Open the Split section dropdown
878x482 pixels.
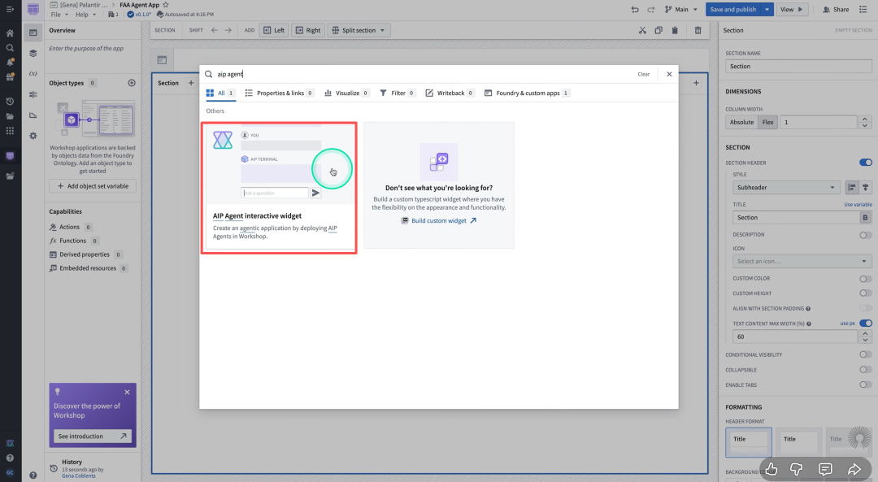tap(359, 30)
